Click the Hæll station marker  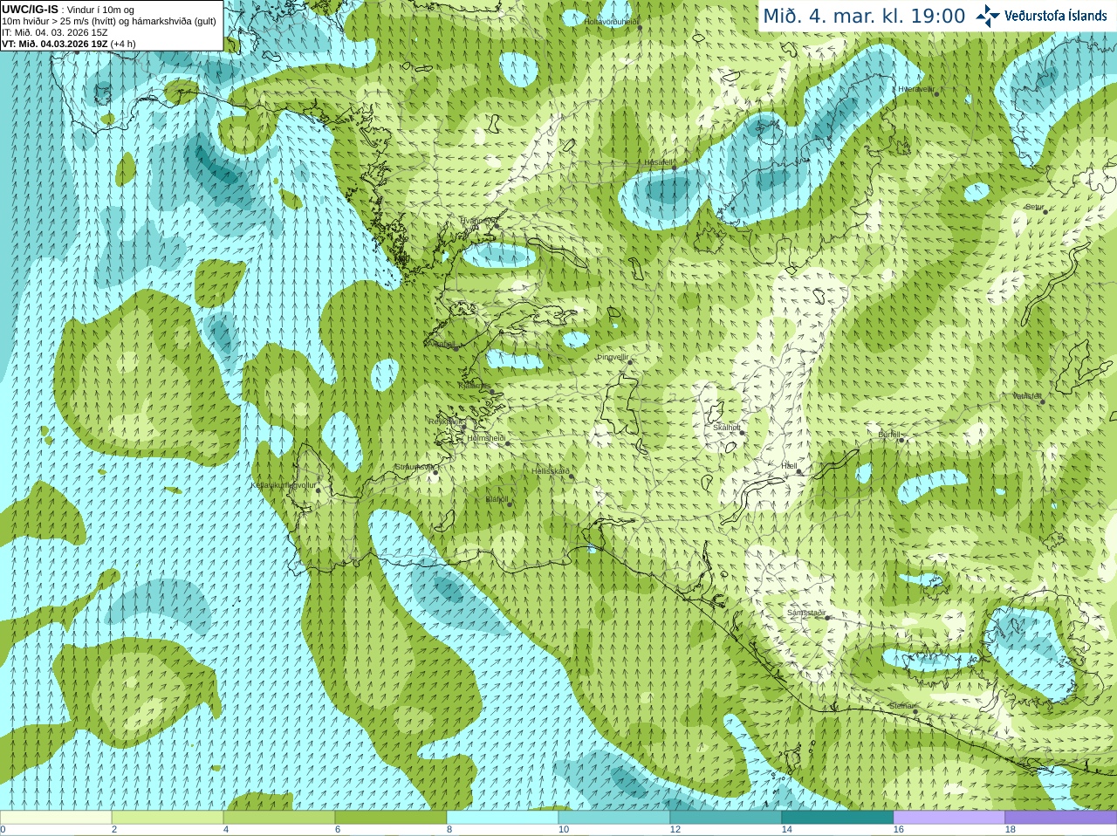pos(798,471)
